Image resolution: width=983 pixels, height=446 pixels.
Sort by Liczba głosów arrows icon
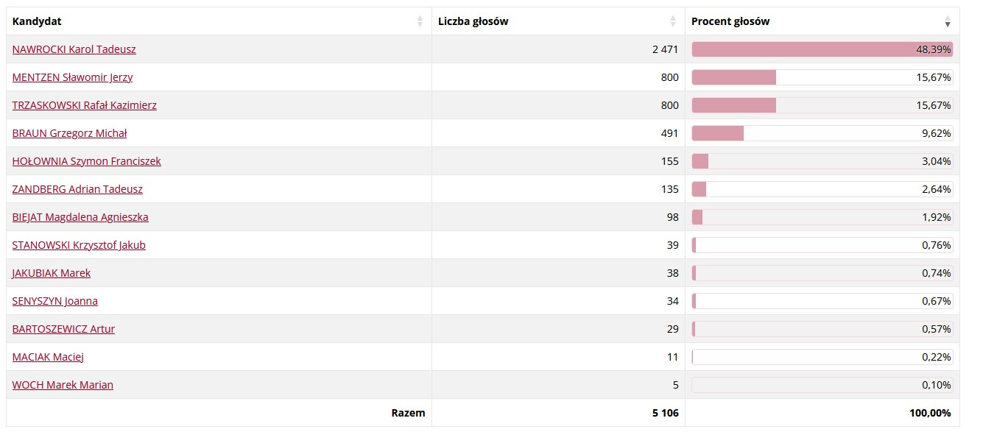(x=673, y=21)
